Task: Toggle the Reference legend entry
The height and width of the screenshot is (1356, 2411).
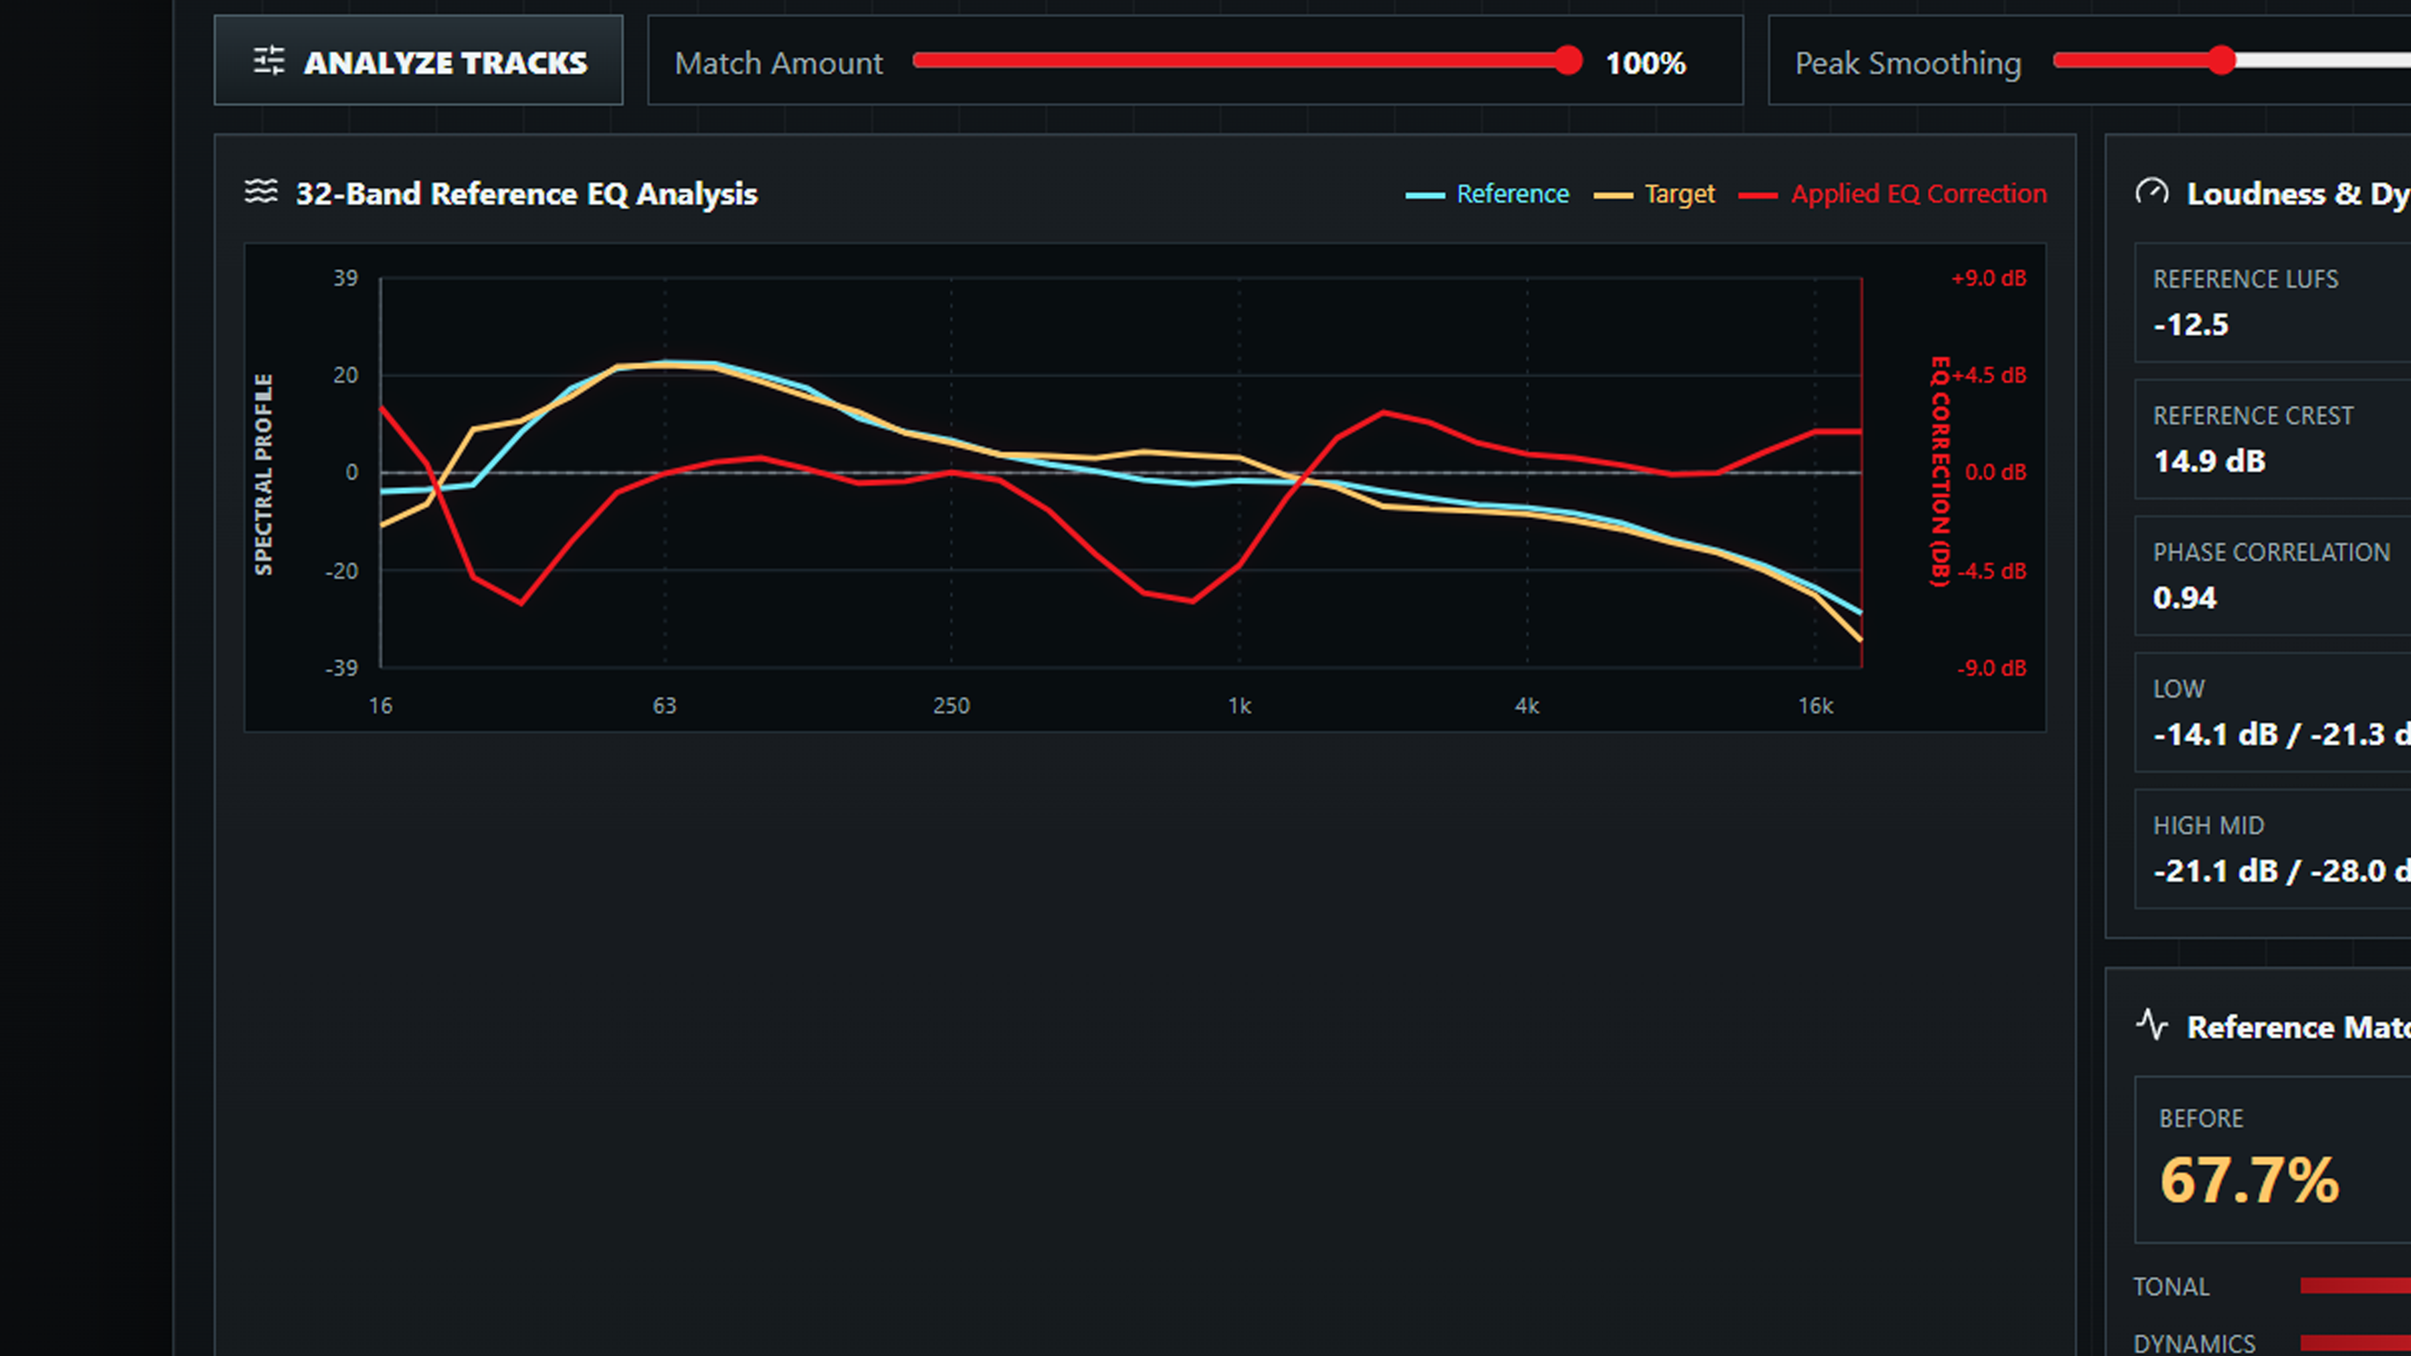Action: pos(1487,194)
